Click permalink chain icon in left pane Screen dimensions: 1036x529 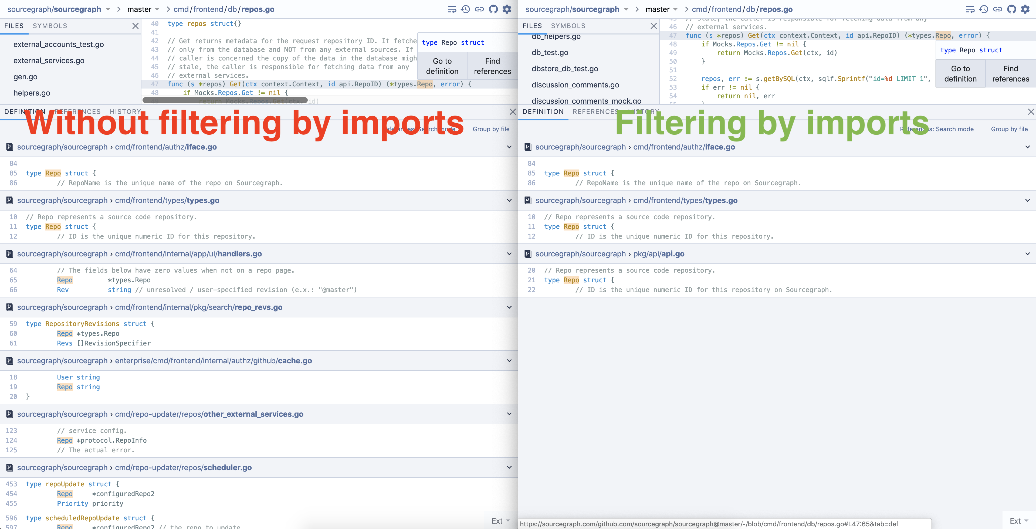479,9
